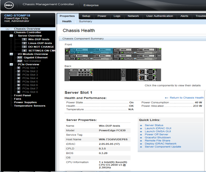
Task: Click Launch OMSA GUI link
Action: (158, 132)
